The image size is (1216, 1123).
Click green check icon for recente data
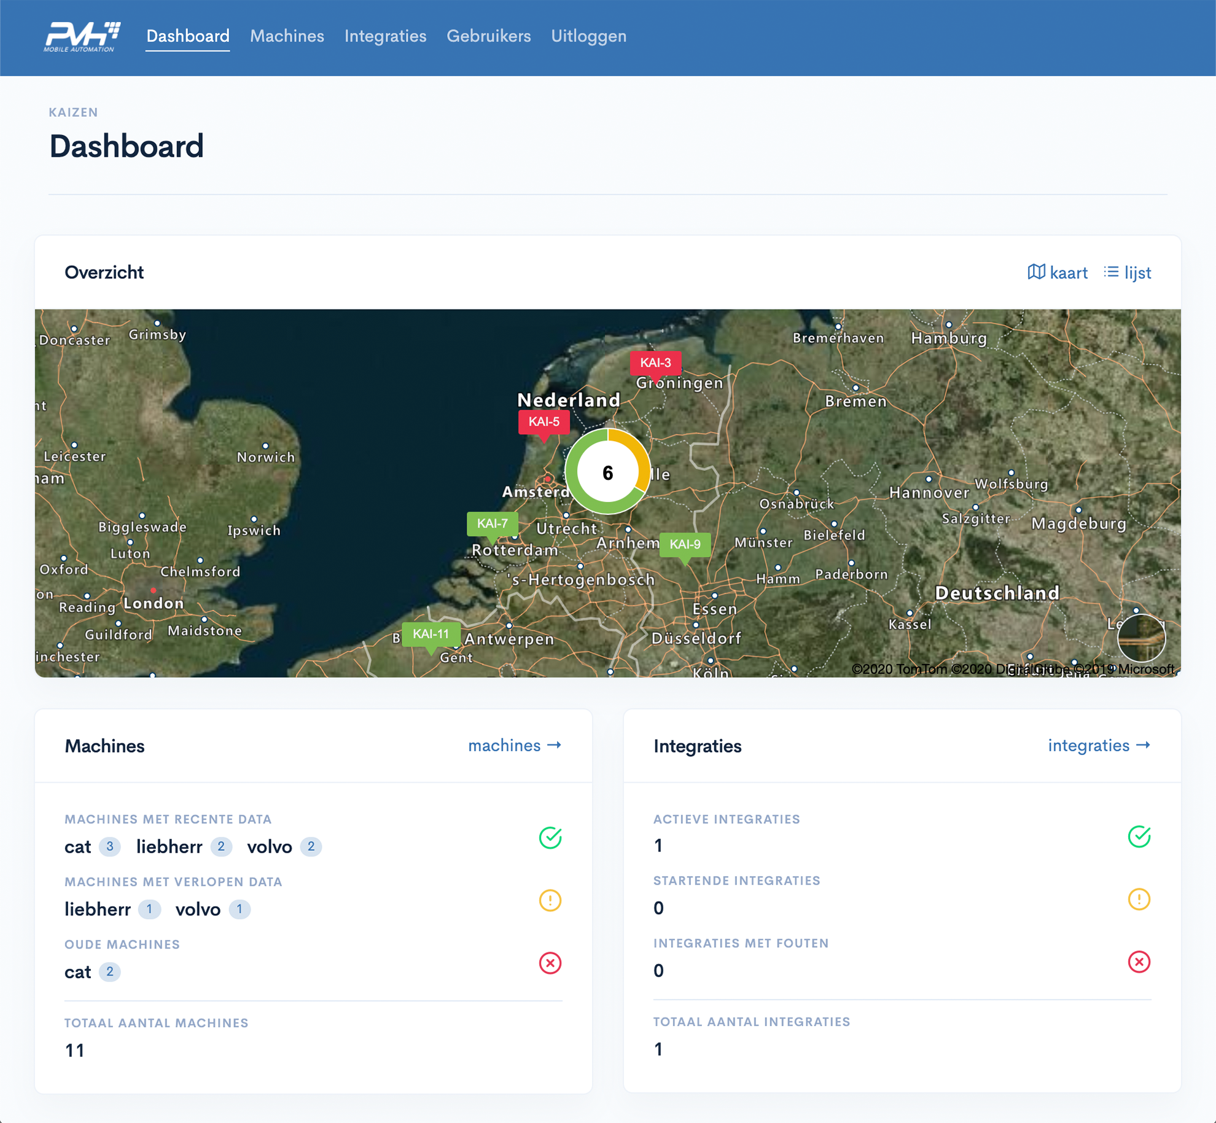(550, 837)
